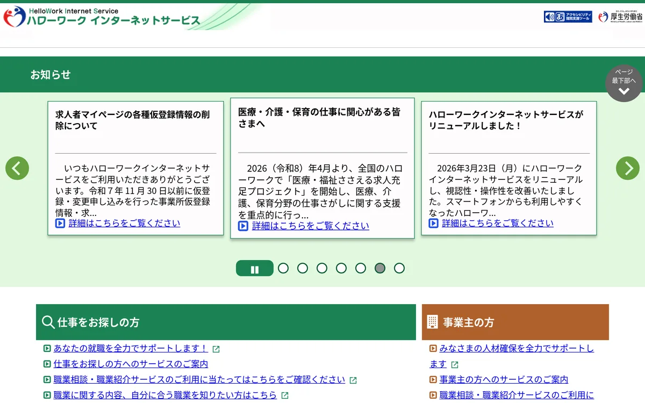The height and width of the screenshot is (403, 645).
Task: Click play icon in リニューアル card
Action: tap(434, 224)
